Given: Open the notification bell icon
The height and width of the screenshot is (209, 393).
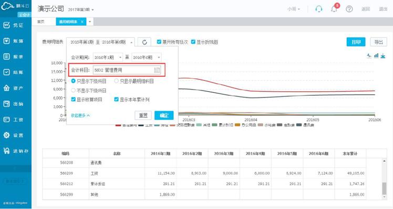Looking at the screenshot, I should pyautogui.click(x=334, y=9).
